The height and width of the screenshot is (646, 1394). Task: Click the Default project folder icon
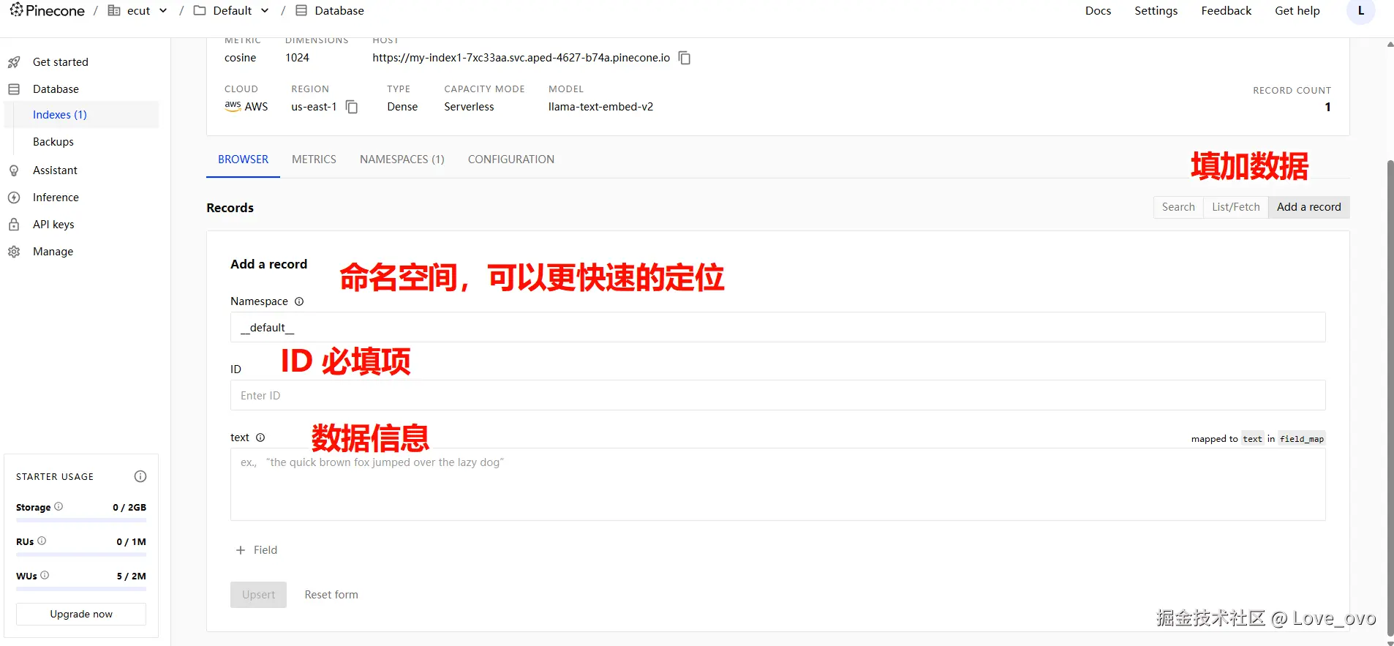[199, 10]
